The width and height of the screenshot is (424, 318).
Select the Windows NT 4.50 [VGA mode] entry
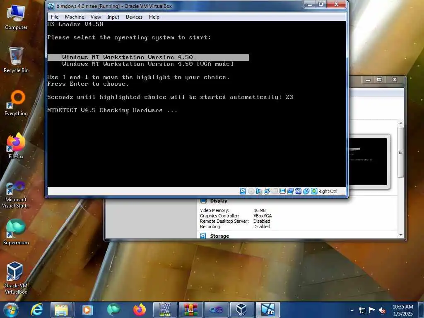pyautogui.click(x=148, y=64)
